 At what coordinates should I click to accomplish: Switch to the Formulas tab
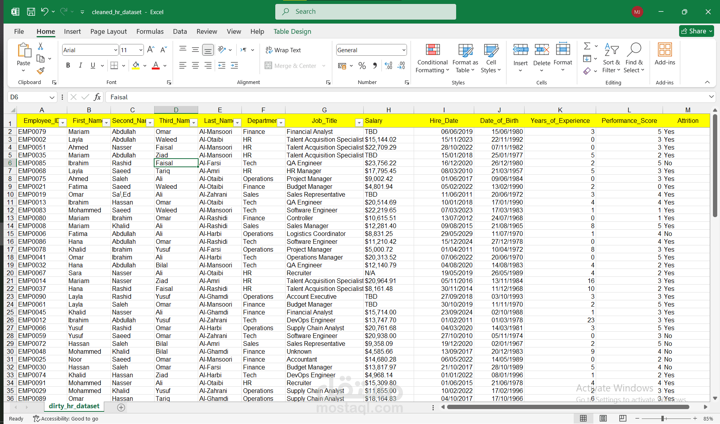150,31
